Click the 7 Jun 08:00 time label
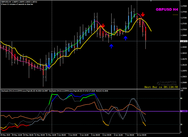Viewport: 188px width, 137px height. [130, 135]
